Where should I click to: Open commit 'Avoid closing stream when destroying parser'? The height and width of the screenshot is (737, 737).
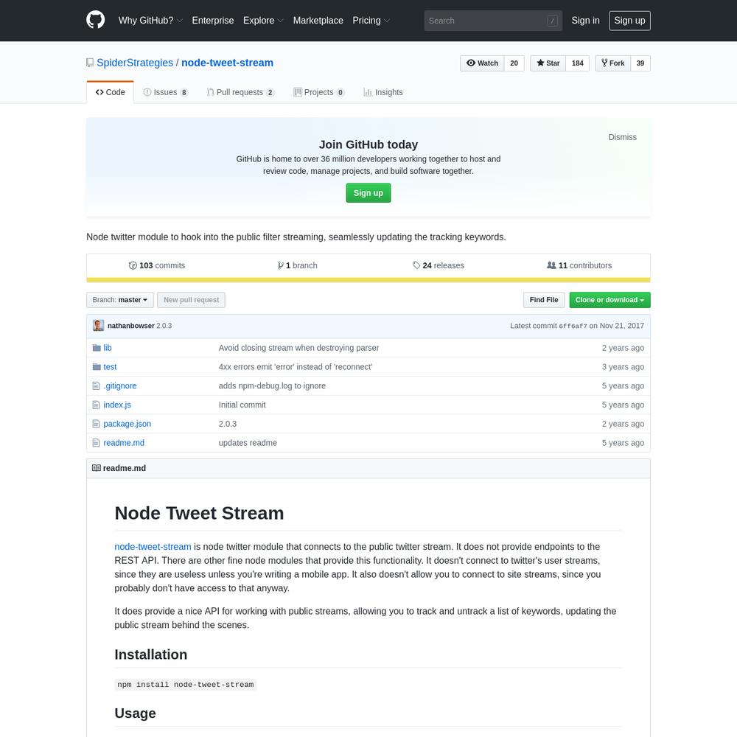pyautogui.click(x=298, y=348)
